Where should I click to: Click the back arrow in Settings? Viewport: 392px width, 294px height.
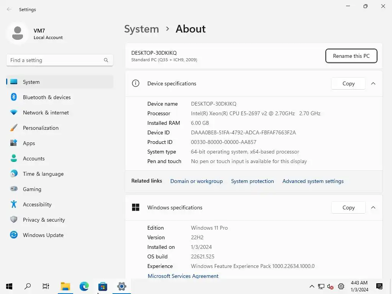pyautogui.click(x=9, y=9)
